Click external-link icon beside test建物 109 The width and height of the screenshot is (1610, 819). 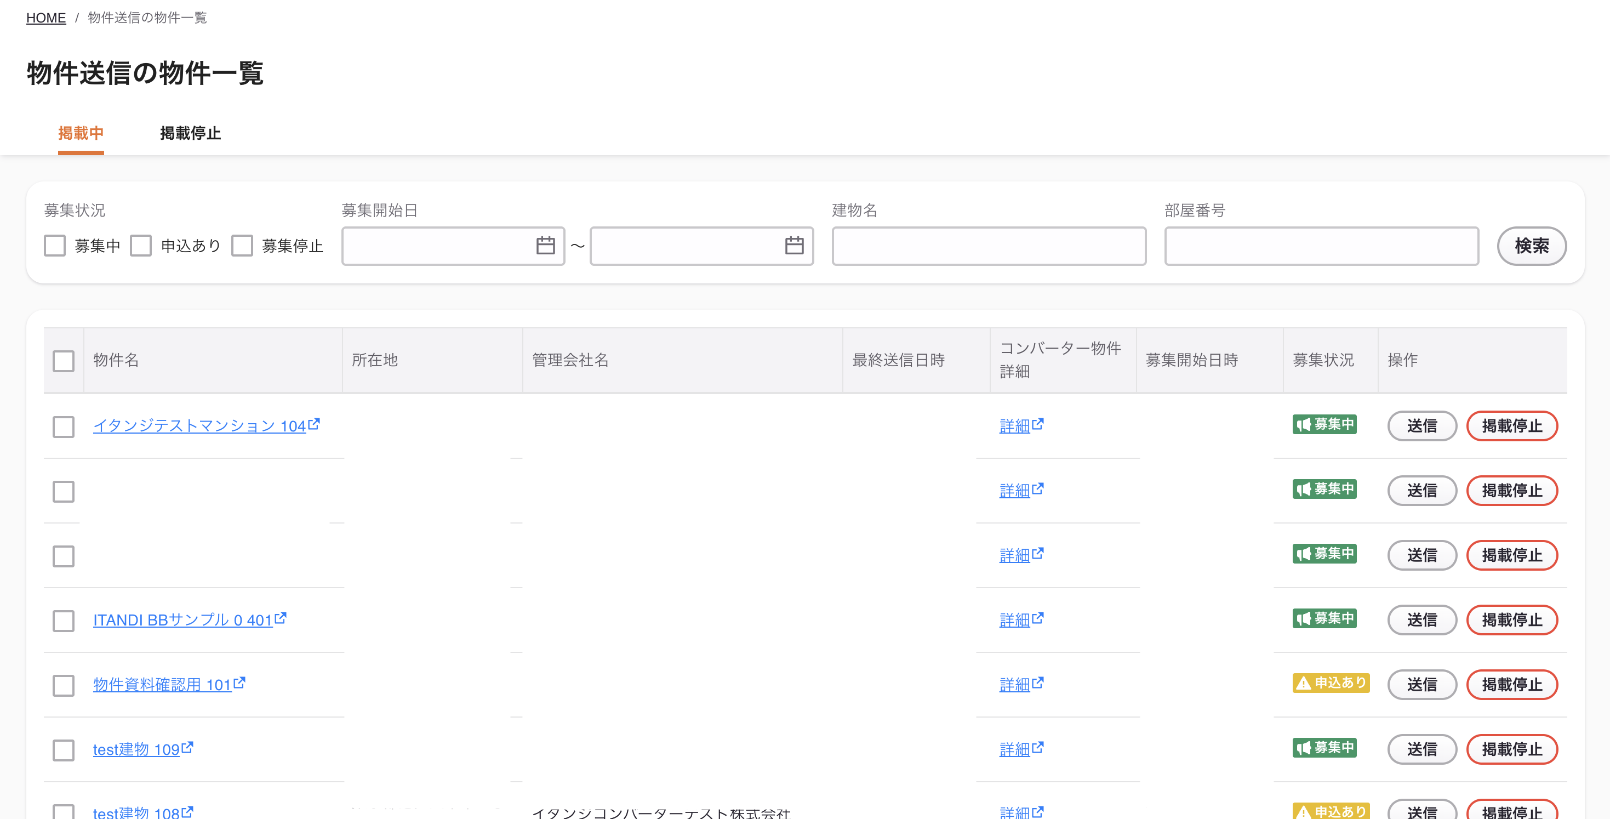187,747
